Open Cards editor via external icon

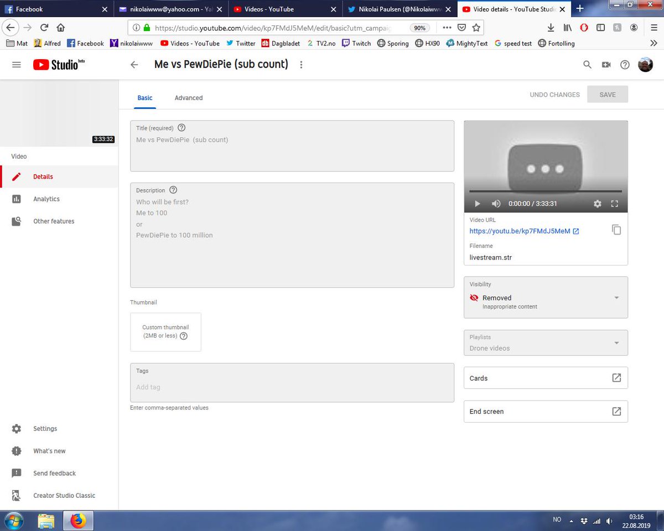616,378
